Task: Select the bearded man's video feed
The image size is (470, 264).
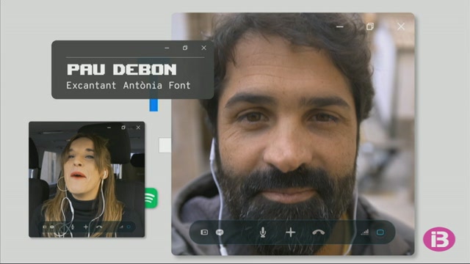Action: point(293,133)
